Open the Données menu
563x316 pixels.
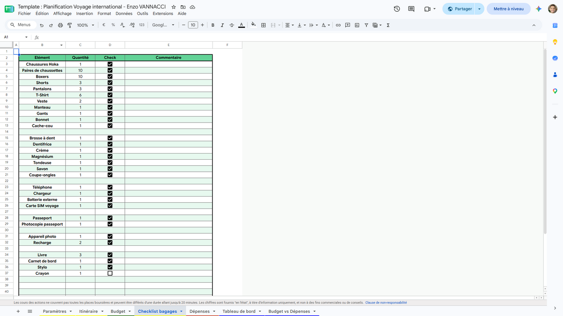click(x=124, y=14)
